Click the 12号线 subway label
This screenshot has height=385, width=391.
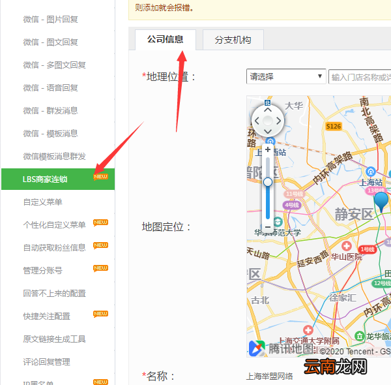[381, 283]
